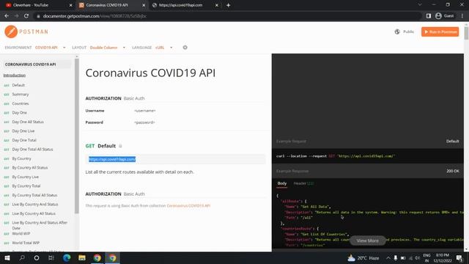Select the Body response tab
The width and height of the screenshot is (469, 264).
(x=281, y=183)
